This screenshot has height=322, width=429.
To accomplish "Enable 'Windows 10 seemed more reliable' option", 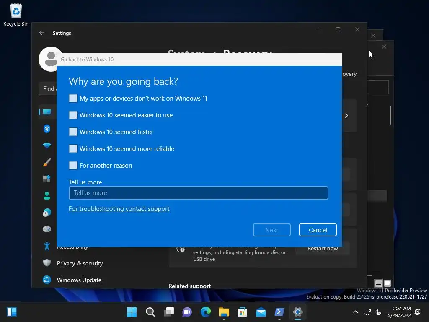I will click(x=73, y=149).
